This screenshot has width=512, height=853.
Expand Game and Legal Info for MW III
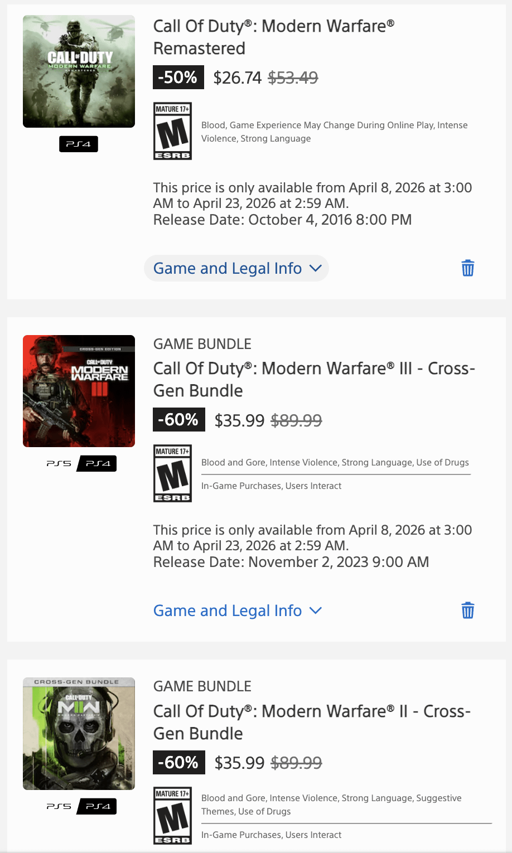point(228,610)
